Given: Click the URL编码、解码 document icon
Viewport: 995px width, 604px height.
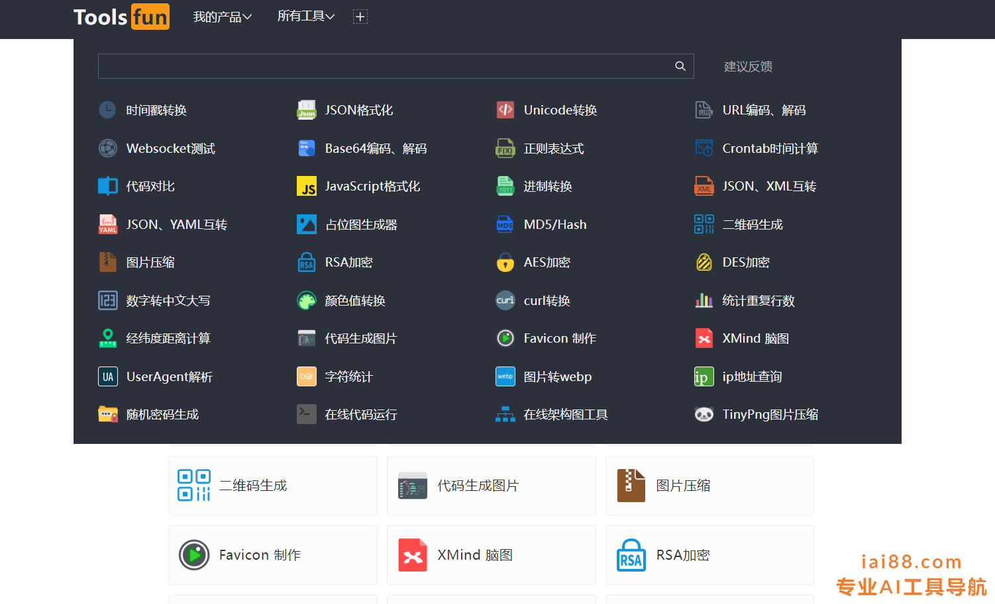Looking at the screenshot, I should [x=704, y=110].
